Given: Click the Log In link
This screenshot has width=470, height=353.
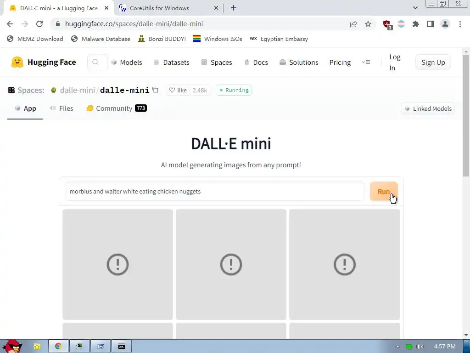Looking at the screenshot, I should click(x=395, y=62).
